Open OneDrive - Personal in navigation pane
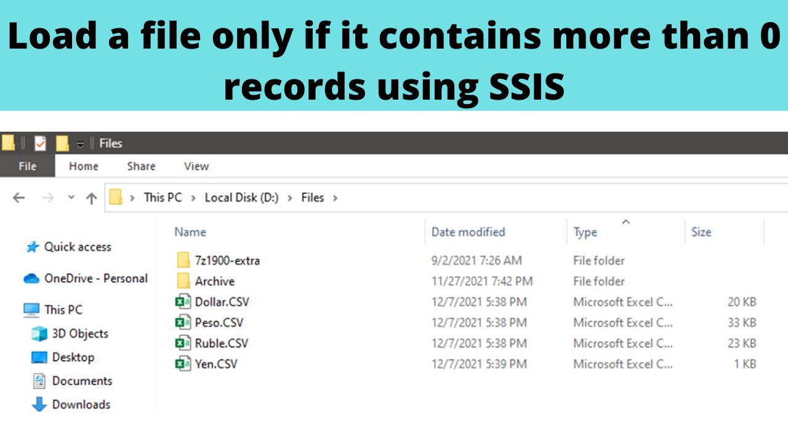This screenshot has height=443, width=788. [x=96, y=278]
